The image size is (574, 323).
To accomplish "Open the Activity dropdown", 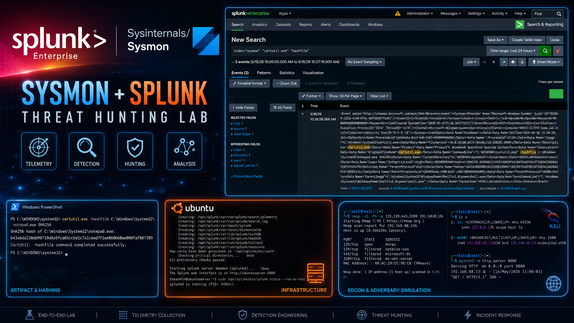I will (500, 13).
